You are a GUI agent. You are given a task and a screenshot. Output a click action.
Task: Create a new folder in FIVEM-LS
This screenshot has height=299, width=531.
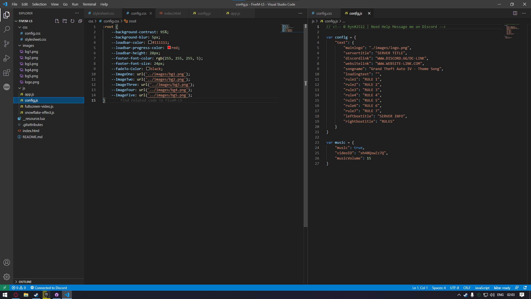point(65,21)
